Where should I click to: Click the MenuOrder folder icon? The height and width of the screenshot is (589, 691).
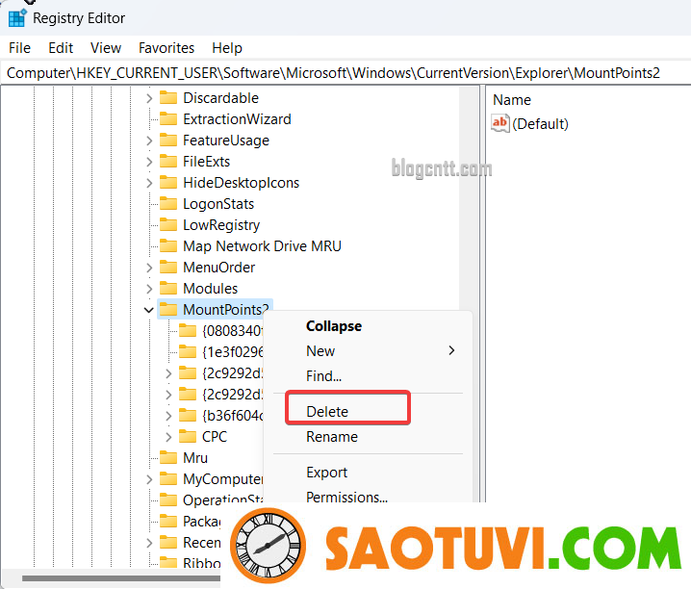(x=167, y=267)
